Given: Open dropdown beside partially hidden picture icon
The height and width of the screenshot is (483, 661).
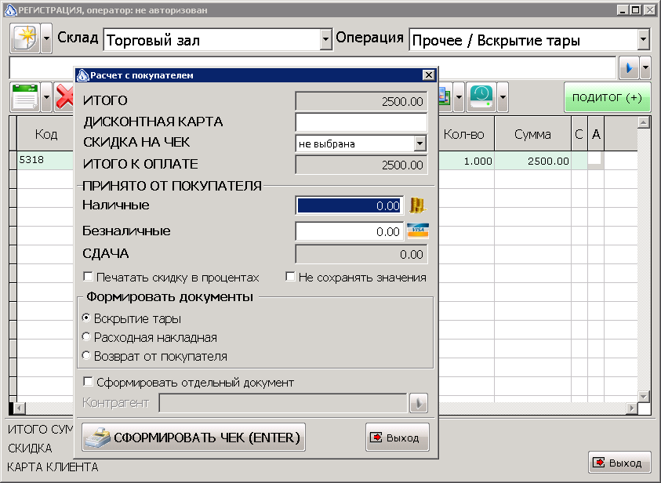Looking at the screenshot, I should point(459,97).
